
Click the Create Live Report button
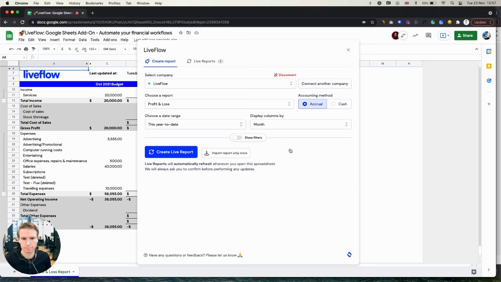(x=171, y=152)
